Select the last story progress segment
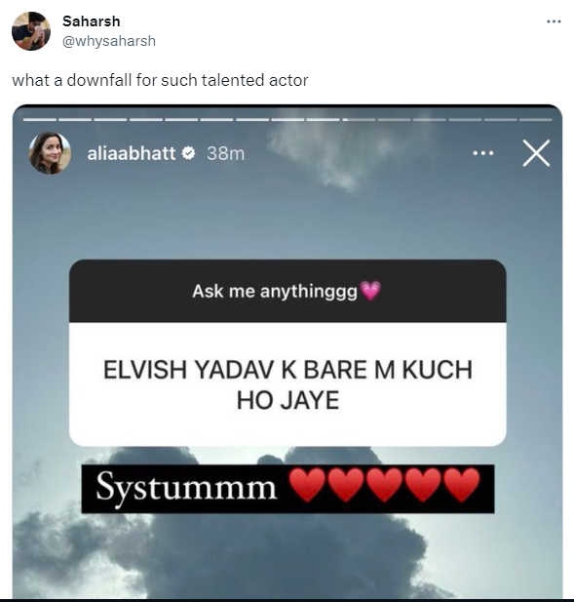574x602 pixels. pyautogui.click(x=536, y=120)
